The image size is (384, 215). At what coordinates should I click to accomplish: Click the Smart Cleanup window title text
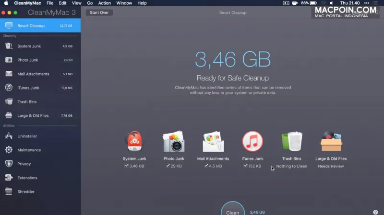(x=233, y=13)
